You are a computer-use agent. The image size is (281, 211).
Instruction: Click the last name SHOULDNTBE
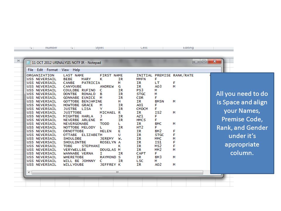[75, 142]
